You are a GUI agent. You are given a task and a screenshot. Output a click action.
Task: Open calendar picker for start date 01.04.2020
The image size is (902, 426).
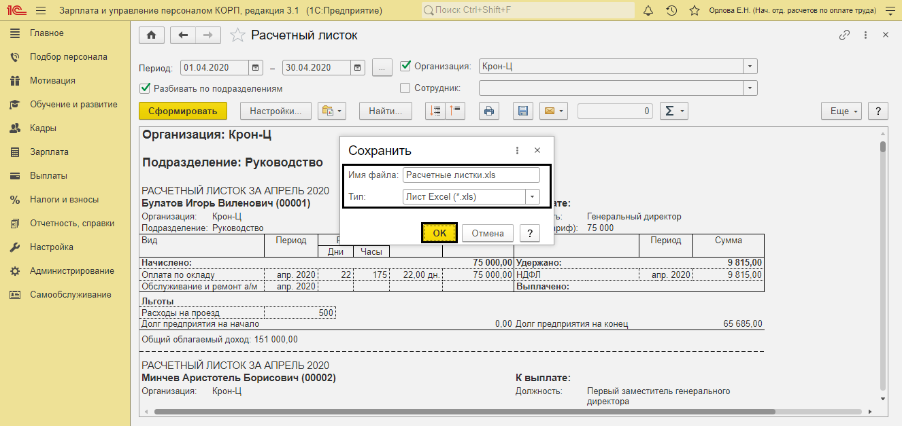click(x=256, y=67)
